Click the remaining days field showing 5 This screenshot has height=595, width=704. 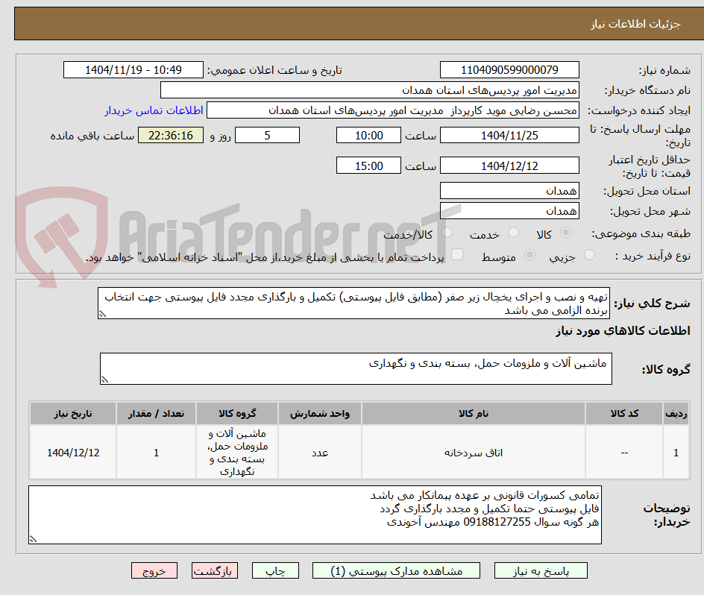[267, 135]
